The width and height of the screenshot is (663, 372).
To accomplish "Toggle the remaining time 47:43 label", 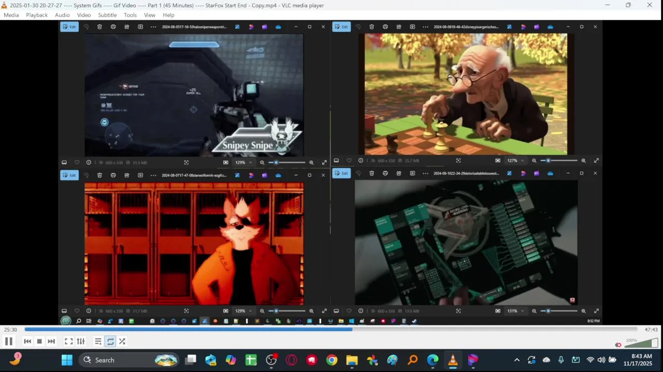I will [x=651, y=330].
